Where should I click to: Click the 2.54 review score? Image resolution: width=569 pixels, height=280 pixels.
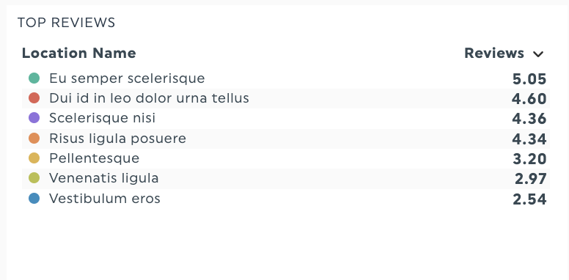(529, 199)
